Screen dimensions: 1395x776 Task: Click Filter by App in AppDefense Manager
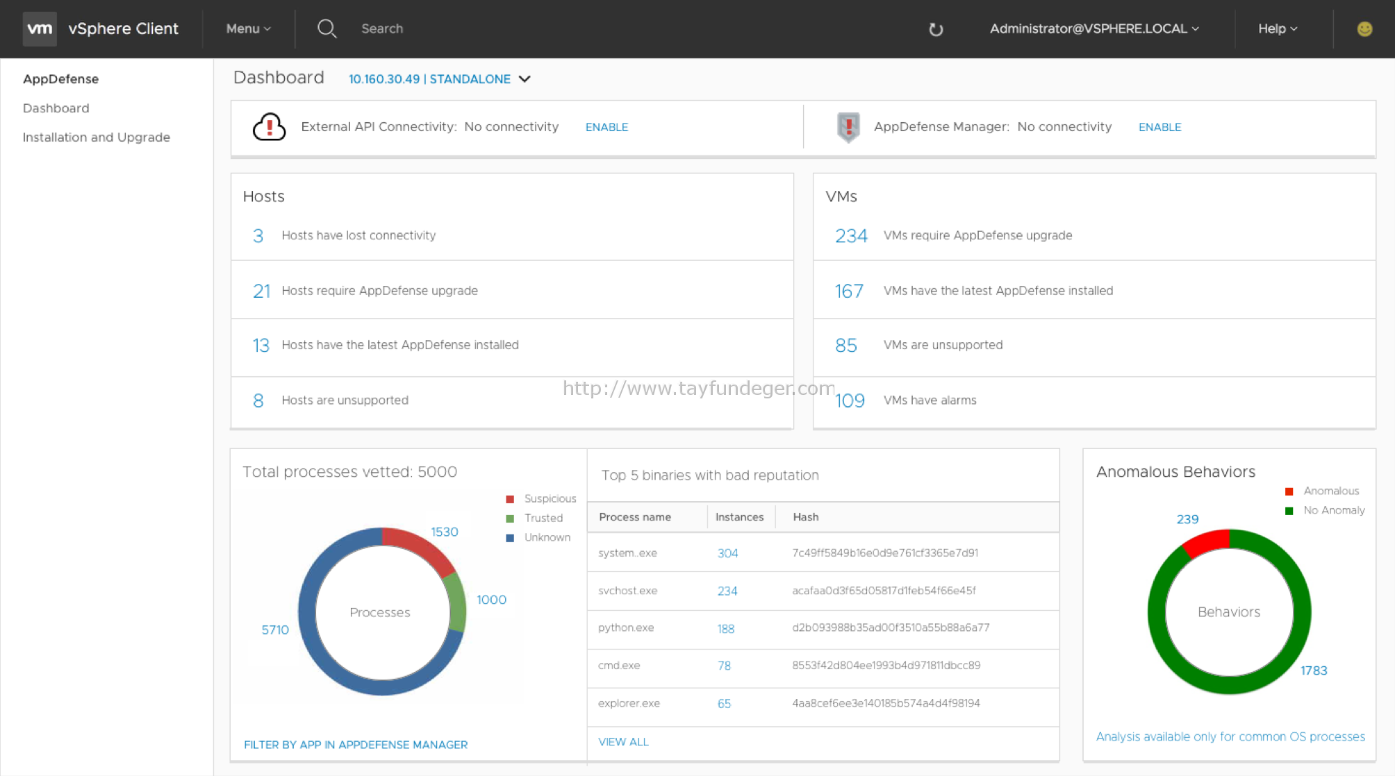(356, 744)
